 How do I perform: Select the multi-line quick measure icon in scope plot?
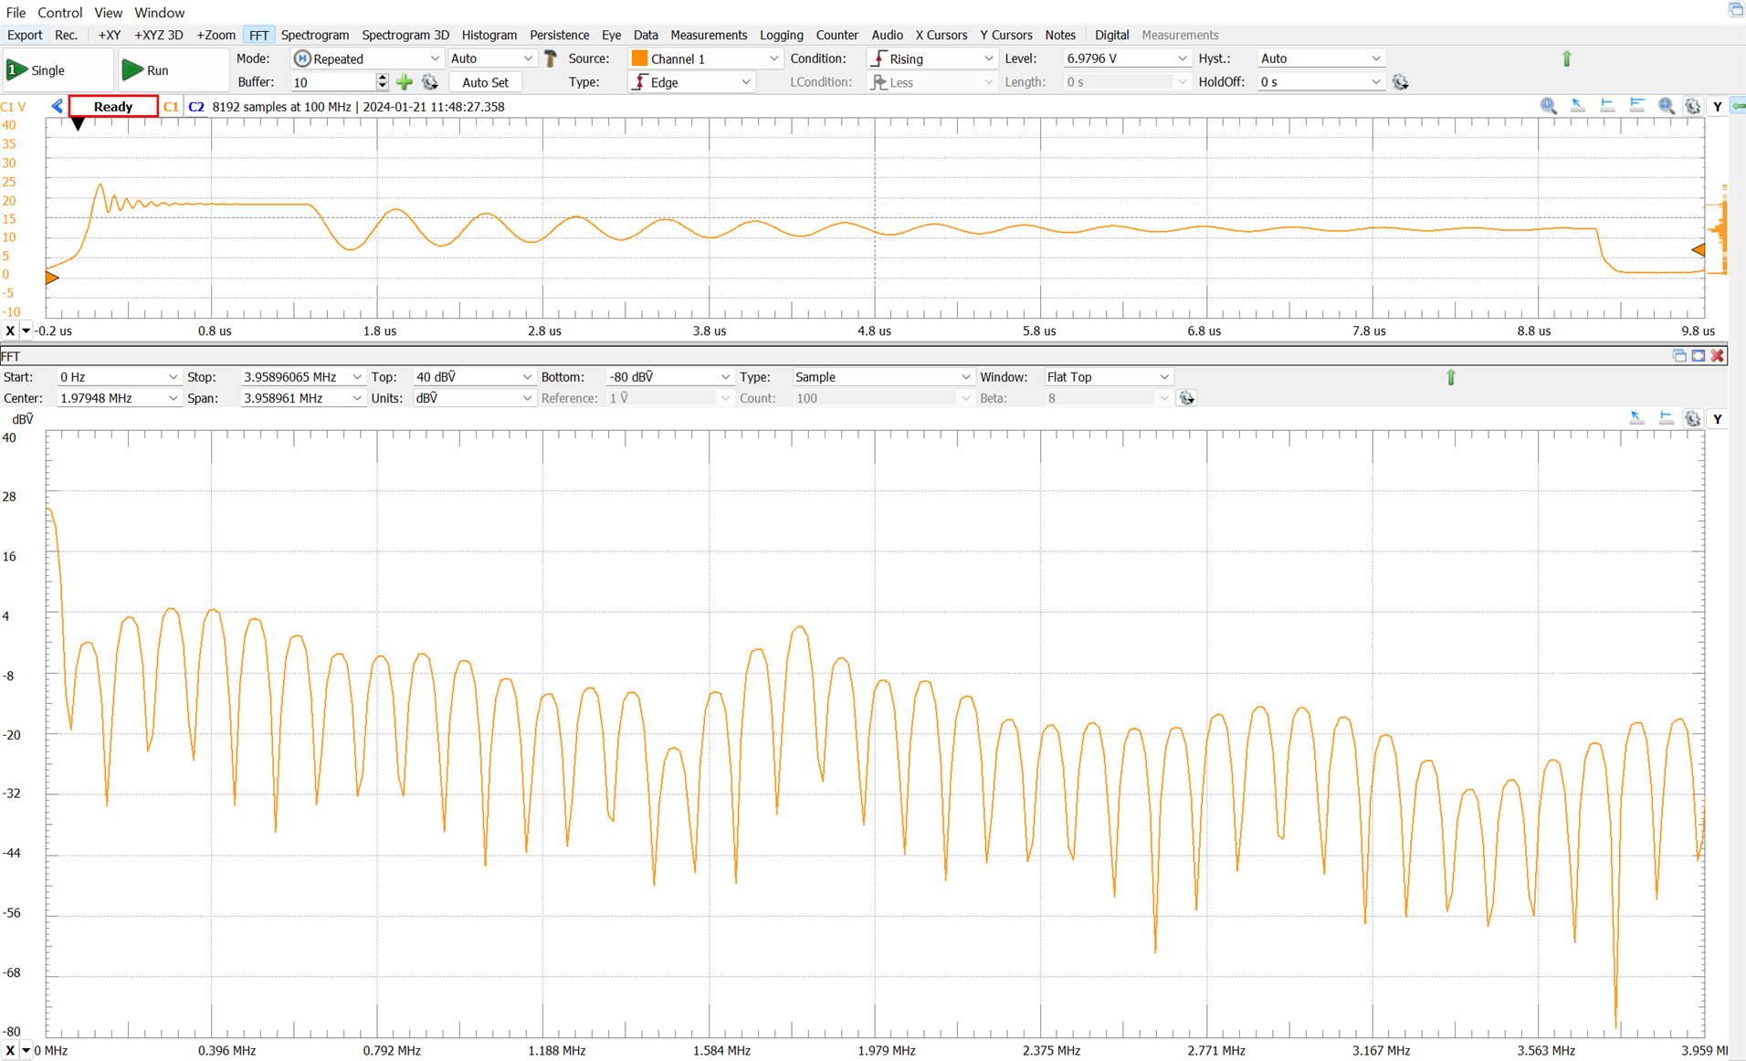(x=1637, y=106)
